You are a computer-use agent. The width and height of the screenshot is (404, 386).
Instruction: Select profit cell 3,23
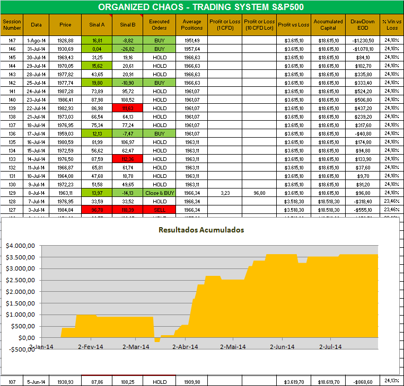[225, 193]
